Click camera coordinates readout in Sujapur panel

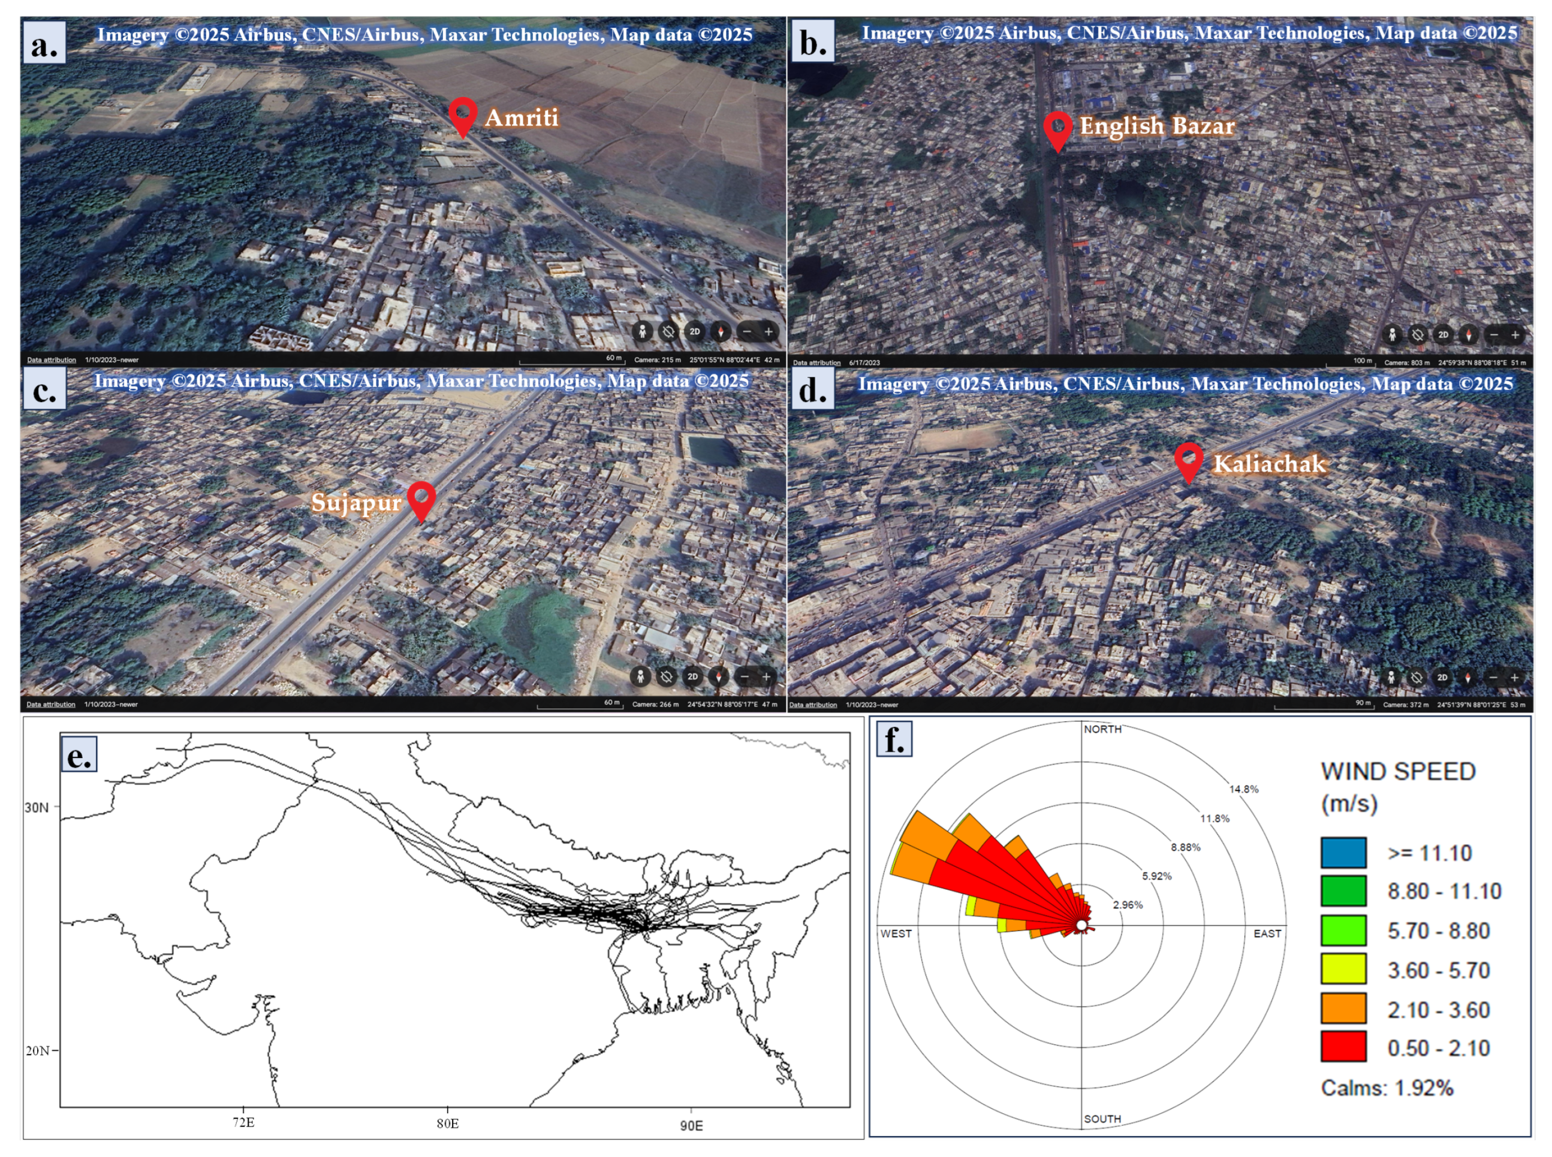[x=722, y=705]
